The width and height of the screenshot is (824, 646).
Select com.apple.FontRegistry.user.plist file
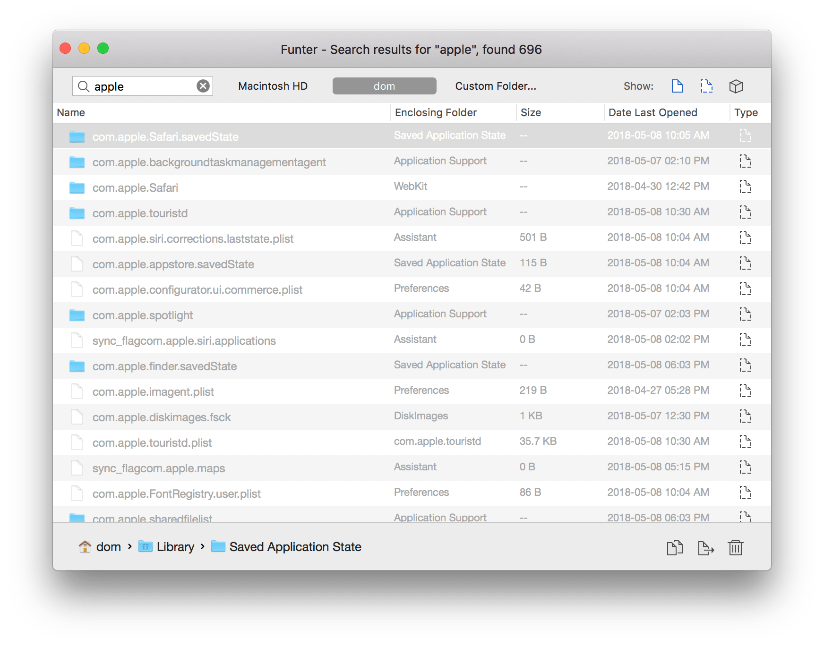pyautogui.click(x=412, y=493)
